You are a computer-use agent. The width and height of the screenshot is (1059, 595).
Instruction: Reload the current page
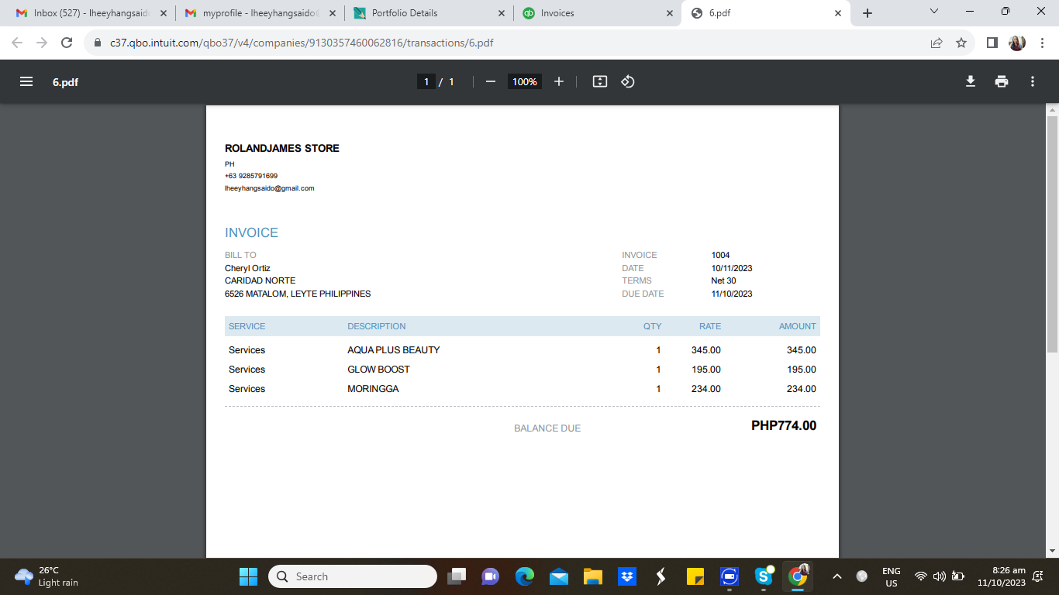click(x=67, y=43)
